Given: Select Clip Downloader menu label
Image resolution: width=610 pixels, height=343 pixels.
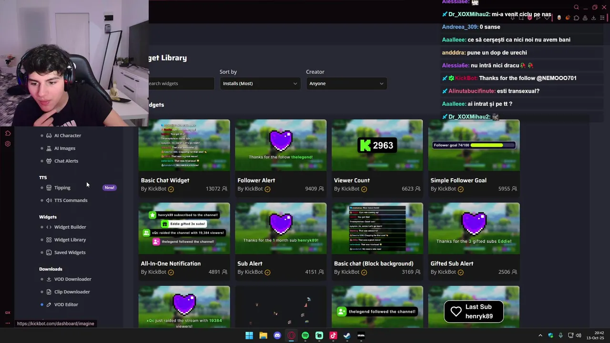Looking at the screenshot, I should tap(72, 292).
